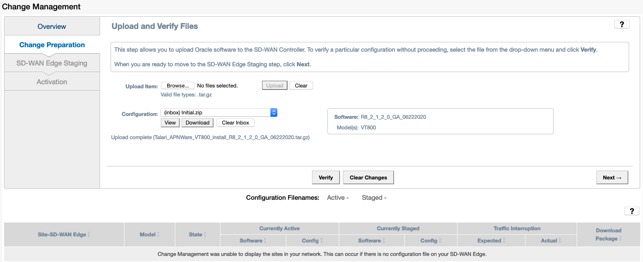Viewport: 643px width, 262px height.
Task: Sort by Actual traffic interruption column
Action: click(x=551, y=240)
